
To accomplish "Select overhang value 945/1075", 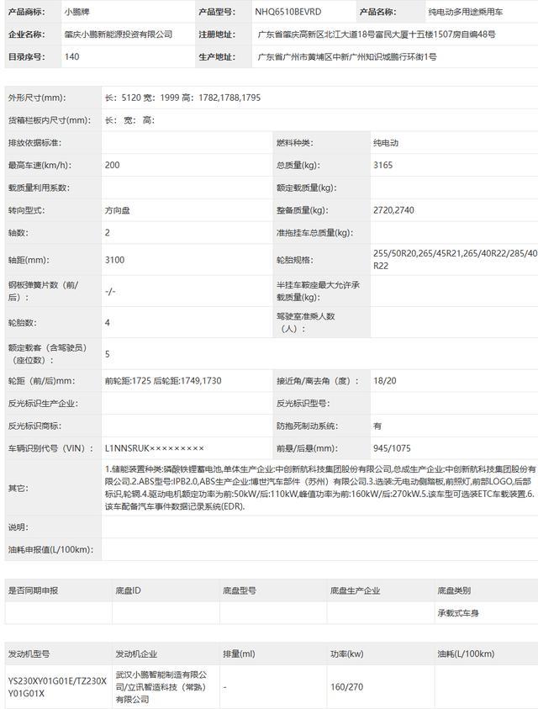I will (392, 448).
